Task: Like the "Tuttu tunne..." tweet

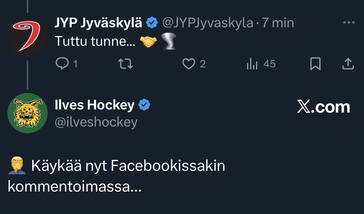Action: 188,64
